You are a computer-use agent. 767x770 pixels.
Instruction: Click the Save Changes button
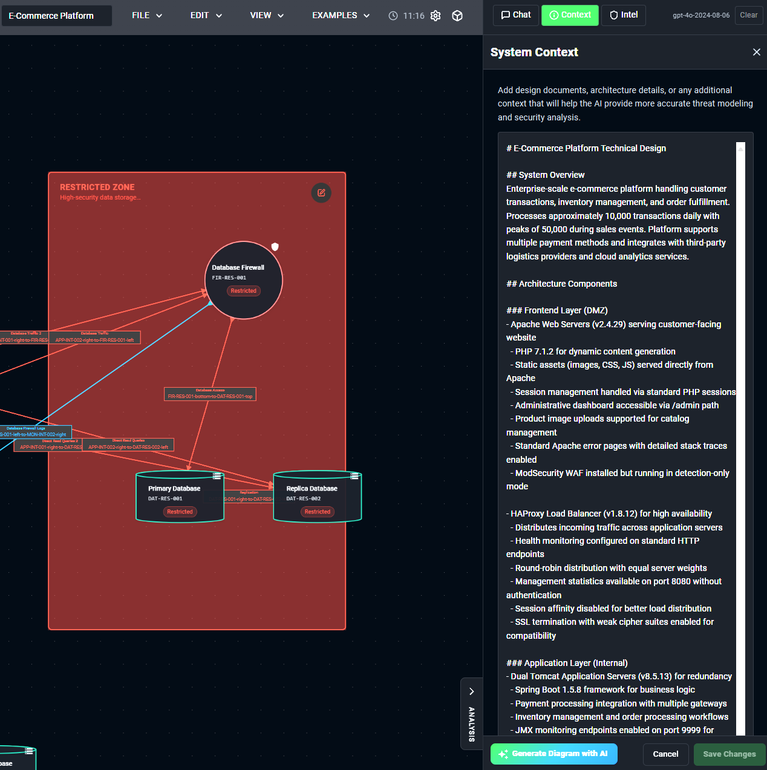[729, 754]
